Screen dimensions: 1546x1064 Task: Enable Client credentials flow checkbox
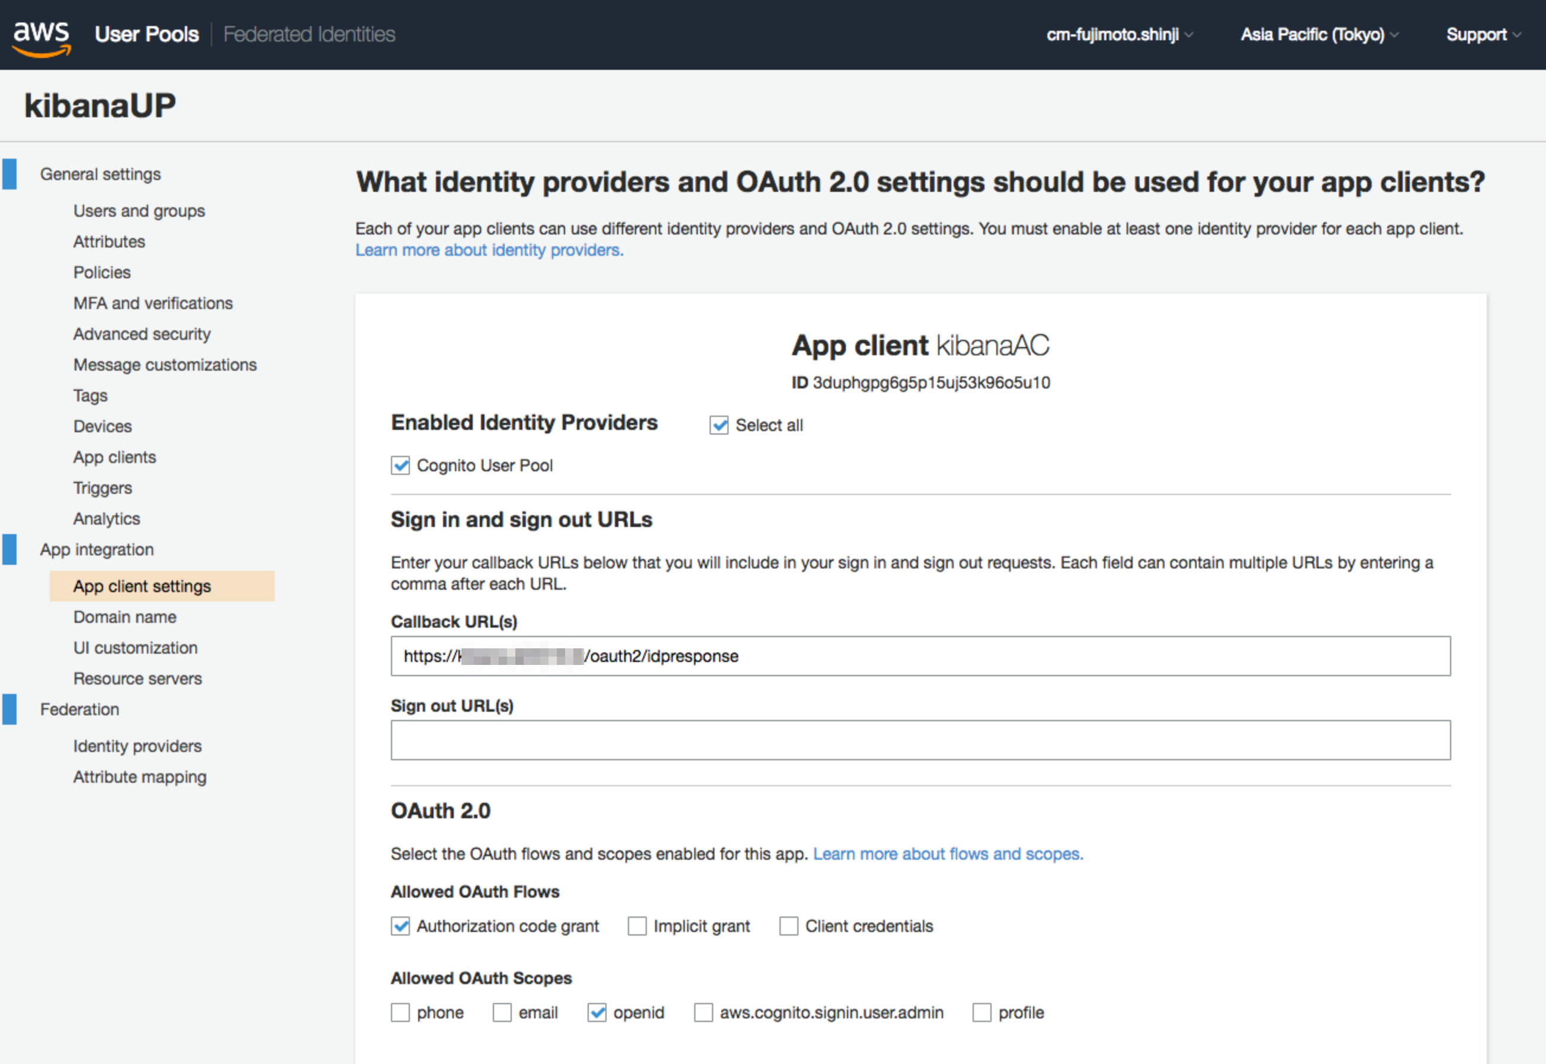tap(788, 926)
